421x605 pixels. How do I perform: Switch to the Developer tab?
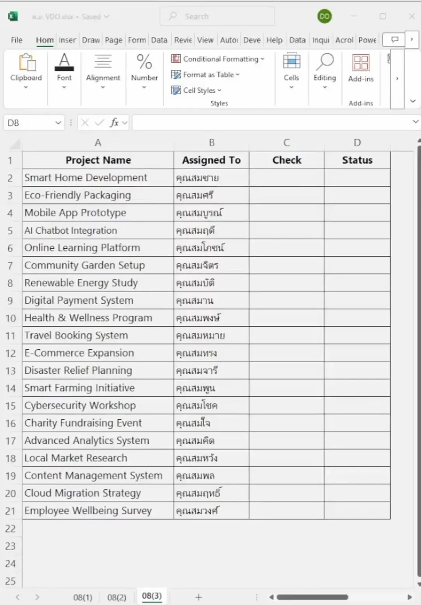(x=252, y=40)
